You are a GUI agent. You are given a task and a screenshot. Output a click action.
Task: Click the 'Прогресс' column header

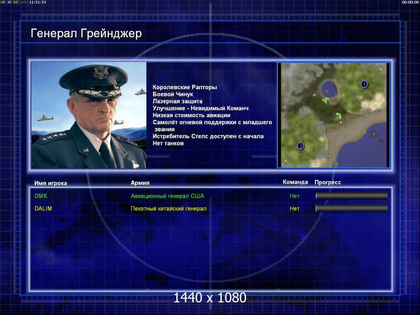coord(328,182)
